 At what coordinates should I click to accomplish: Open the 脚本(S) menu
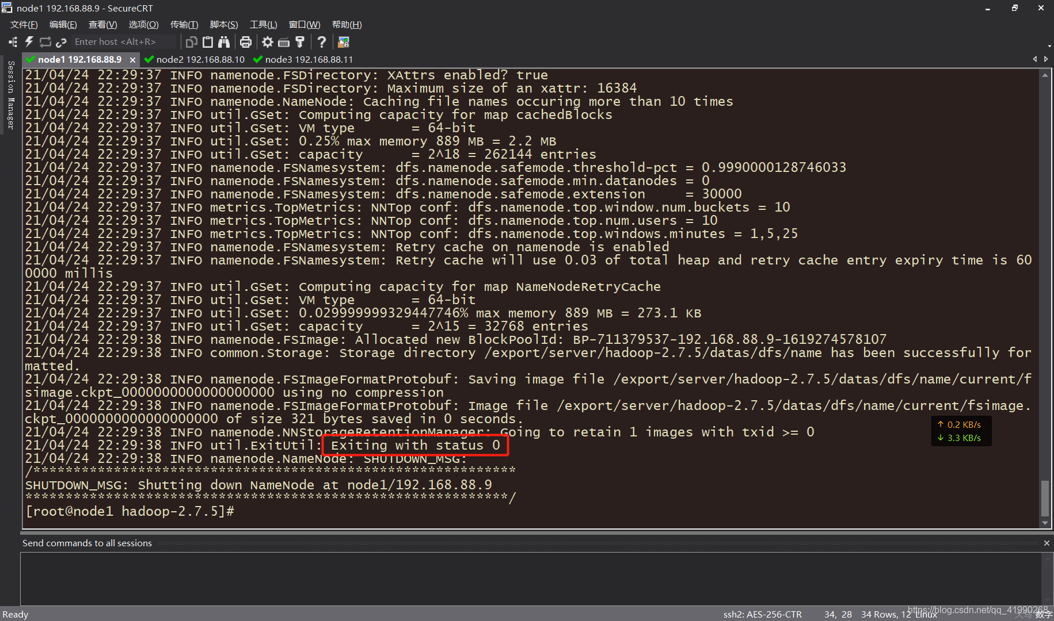click(x=224, y=25)
